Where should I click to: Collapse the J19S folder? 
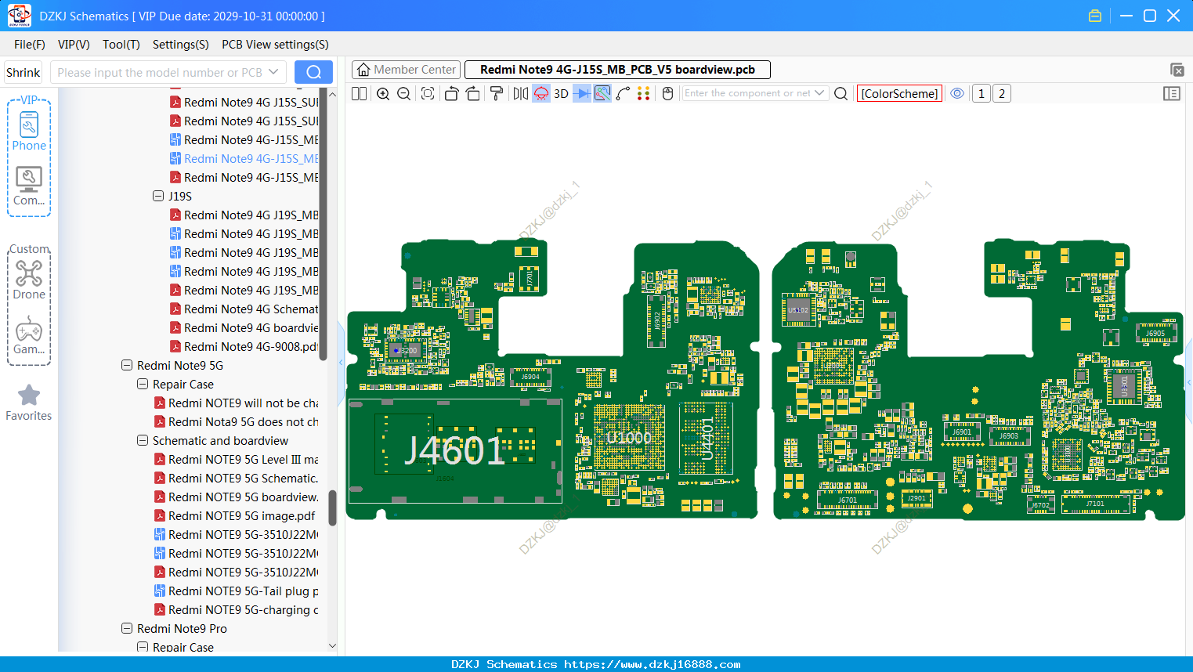(158, 196)
